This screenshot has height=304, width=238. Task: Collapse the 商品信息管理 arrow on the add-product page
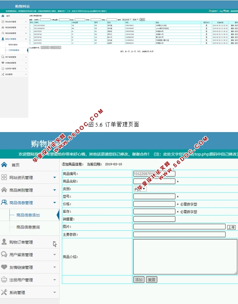pyautogui.click(x=54, y=203)
